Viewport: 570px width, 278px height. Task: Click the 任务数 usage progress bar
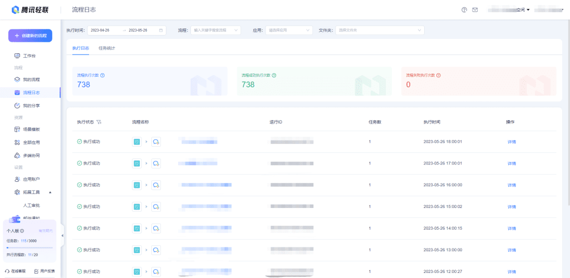(30, 247)
